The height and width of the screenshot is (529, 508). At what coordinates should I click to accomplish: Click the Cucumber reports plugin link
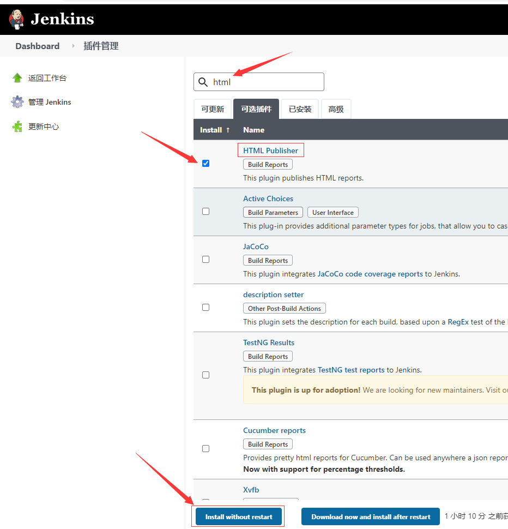(274, 430)
